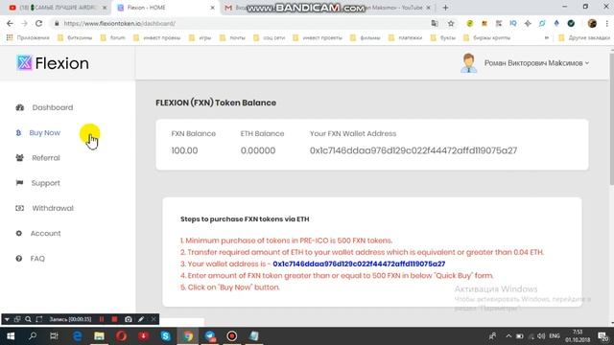Open the forum bookmarks folder
Viewport: 614px width, 345px height.
[113, 38]
